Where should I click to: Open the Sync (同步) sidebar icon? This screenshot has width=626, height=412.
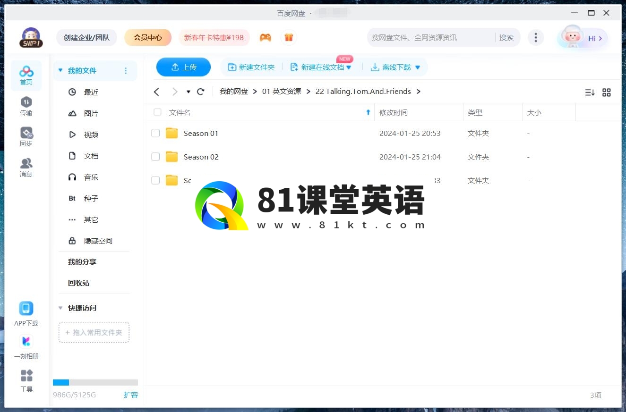[x=26, y=137]
